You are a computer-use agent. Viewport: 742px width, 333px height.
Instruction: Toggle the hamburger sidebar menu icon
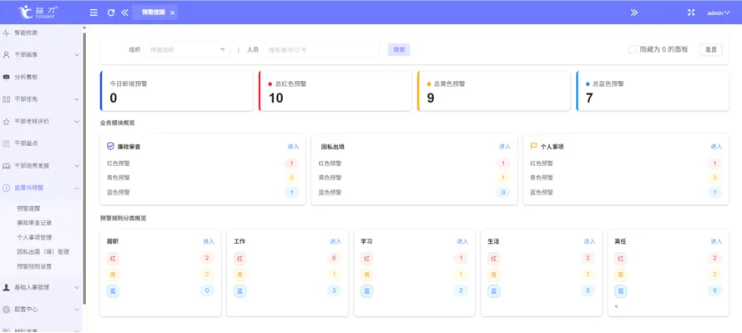93,13
